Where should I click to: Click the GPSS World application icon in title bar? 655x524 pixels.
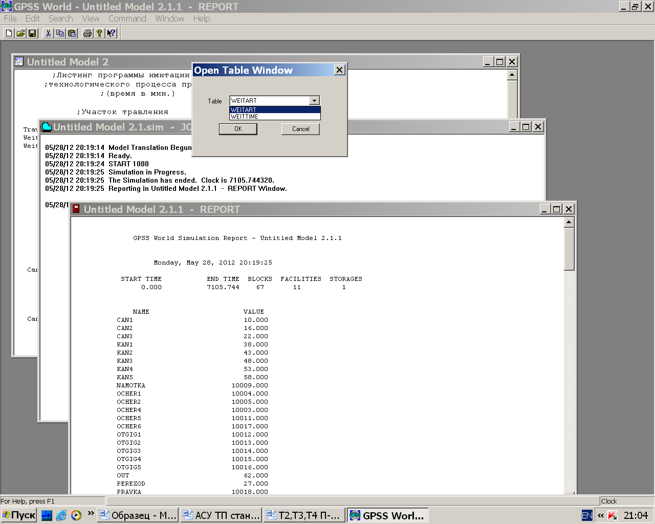[x=6, y=6]
